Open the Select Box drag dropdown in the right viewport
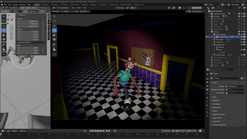 [x=85, y=11]
